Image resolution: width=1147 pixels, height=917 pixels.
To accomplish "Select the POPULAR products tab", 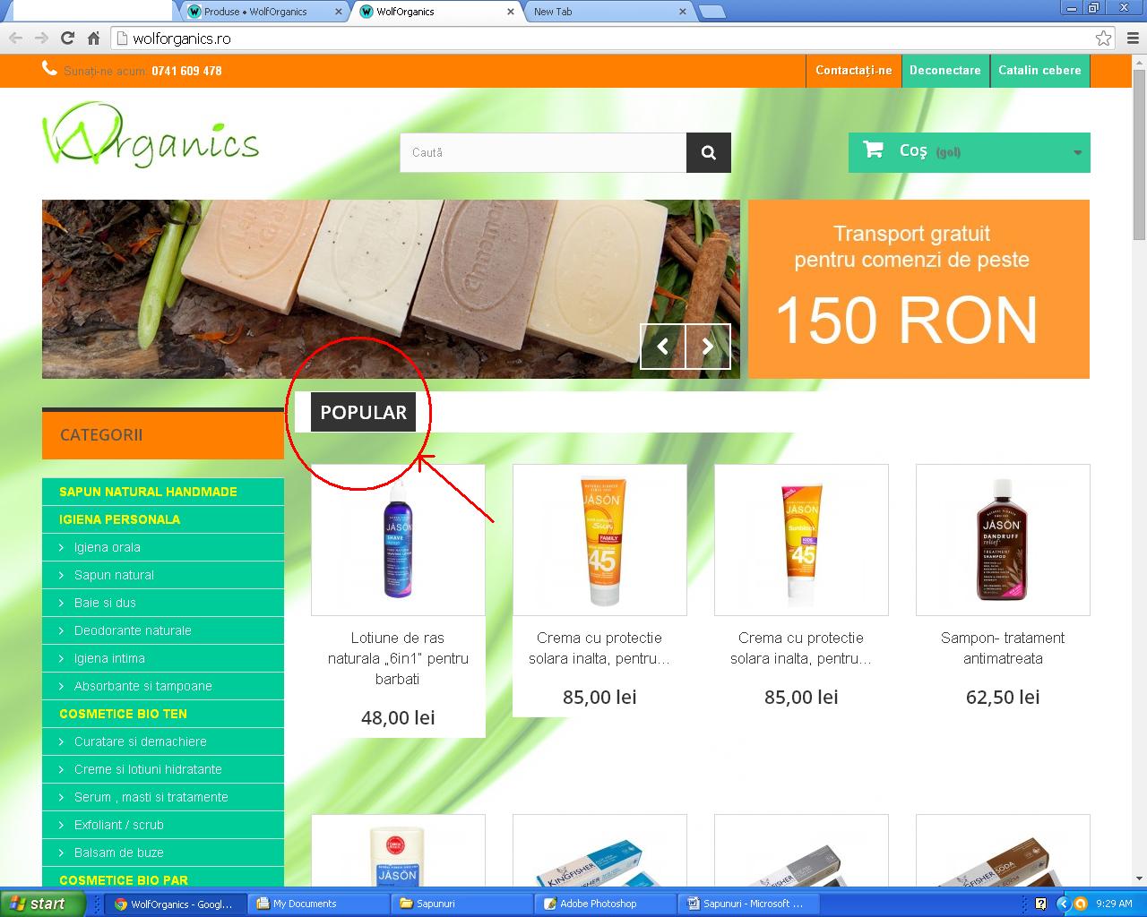I will tap(363, 412).
